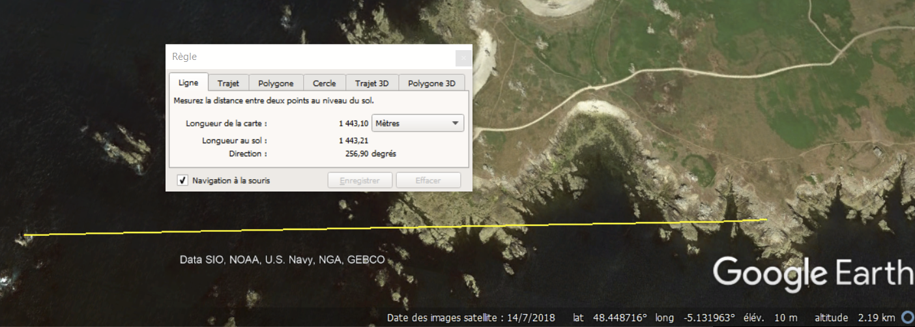Image resolution: width=915 pixels, height=327 pixels.
Task: Open the Trajet 3D tab
Action: [x=372, y=83]
